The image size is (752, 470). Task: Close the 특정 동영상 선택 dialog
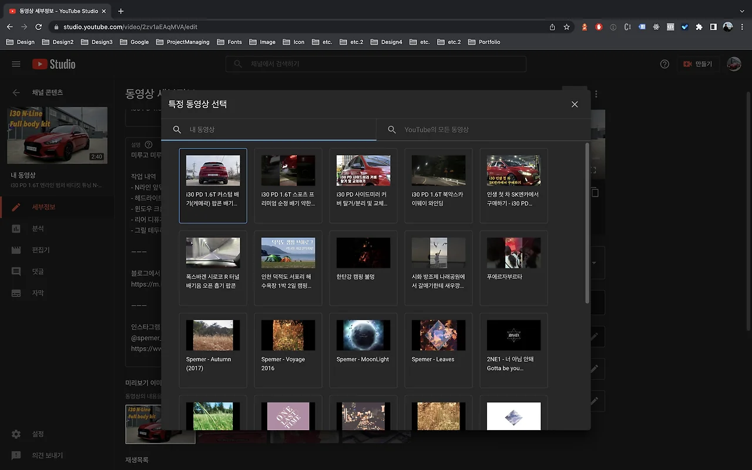tap(575, 104)
